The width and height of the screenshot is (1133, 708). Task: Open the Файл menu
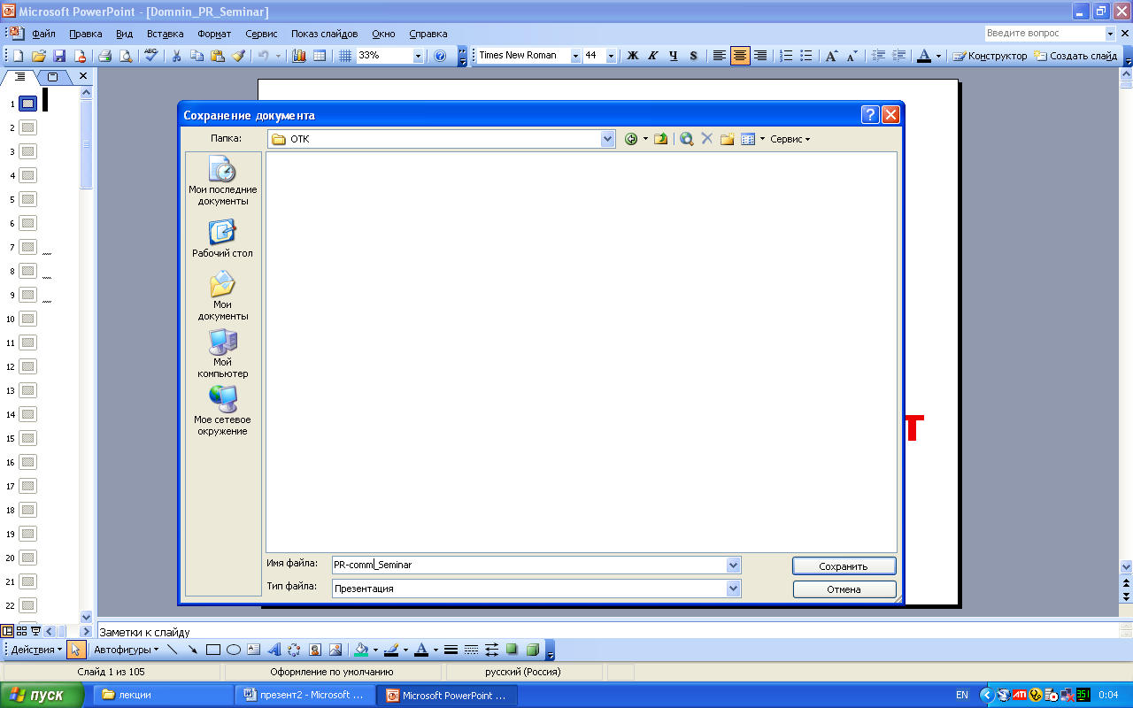44,34
